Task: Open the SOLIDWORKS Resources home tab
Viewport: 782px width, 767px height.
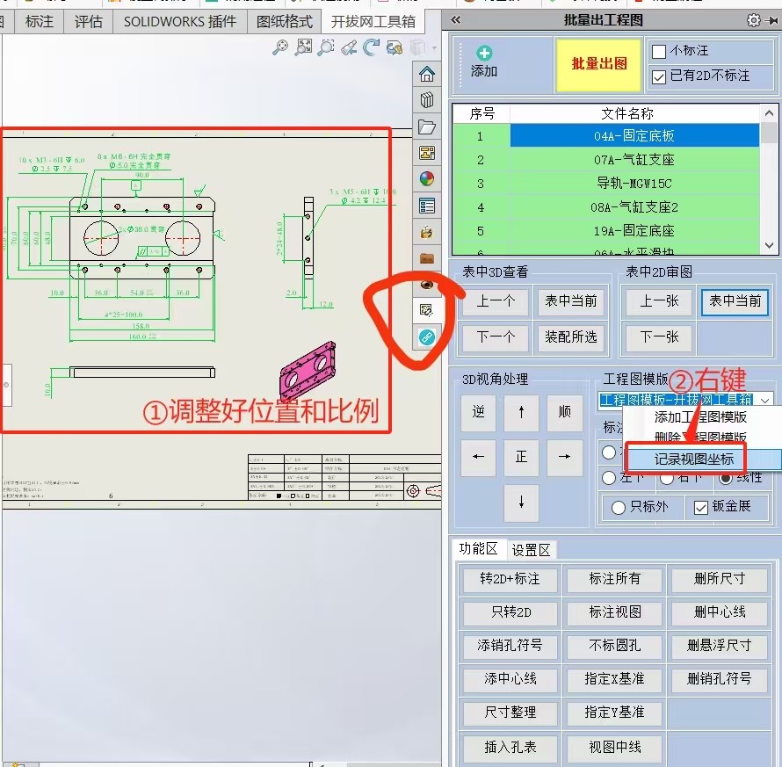Action: click(x=427, y=75)
